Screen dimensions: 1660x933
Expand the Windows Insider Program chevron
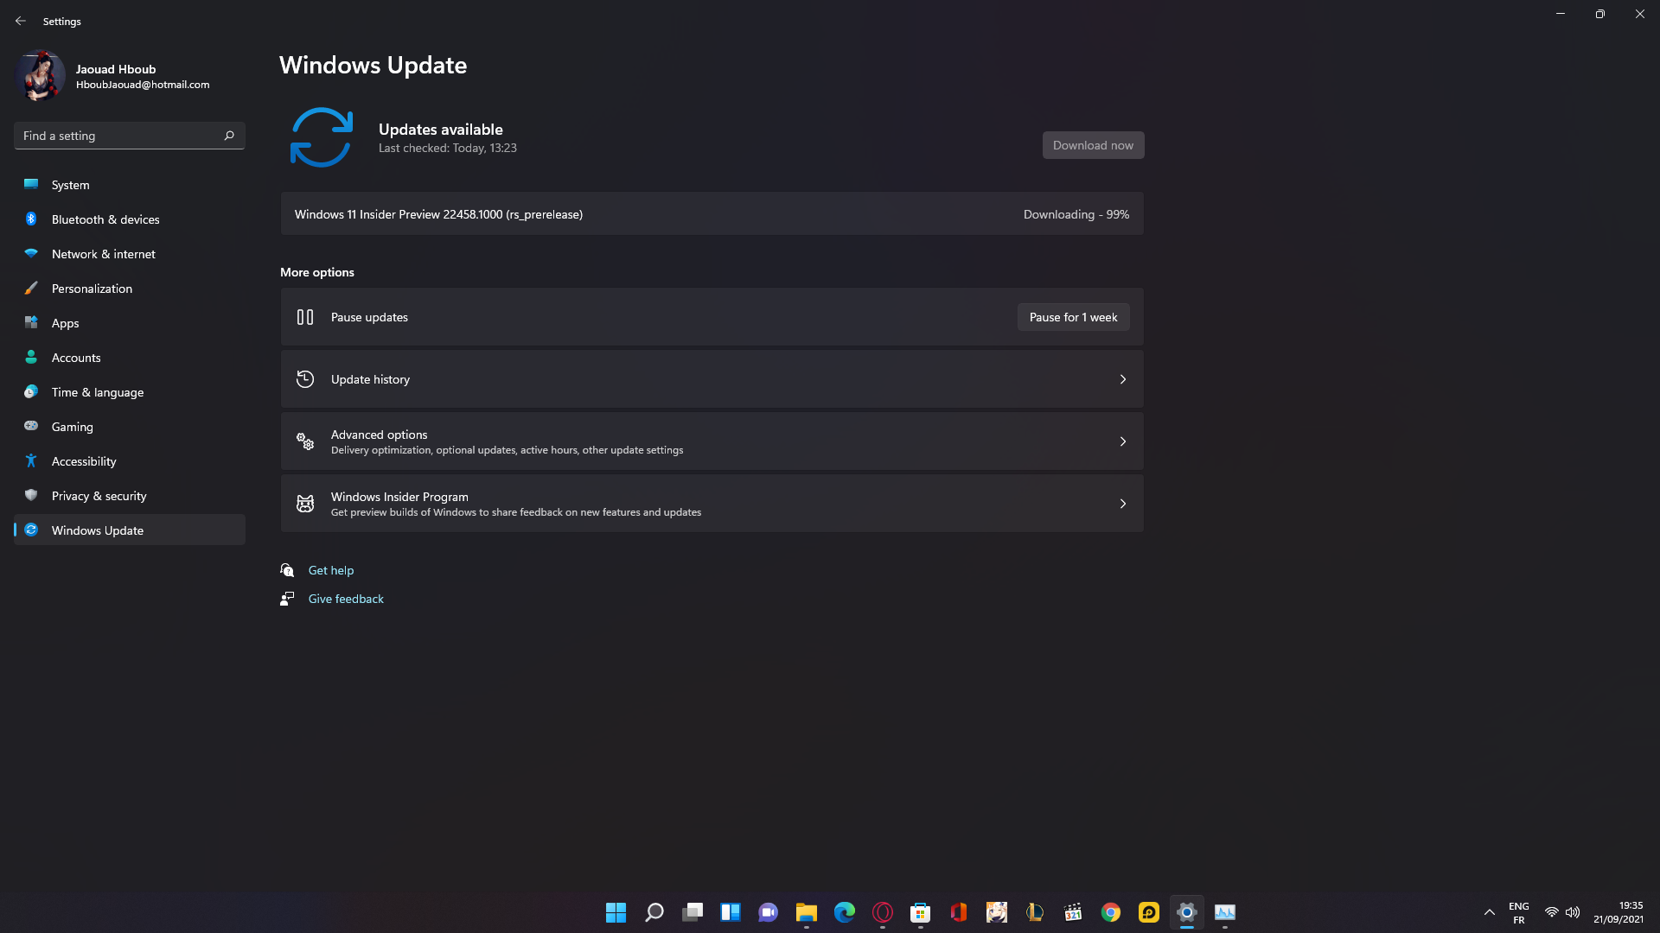1122,503
